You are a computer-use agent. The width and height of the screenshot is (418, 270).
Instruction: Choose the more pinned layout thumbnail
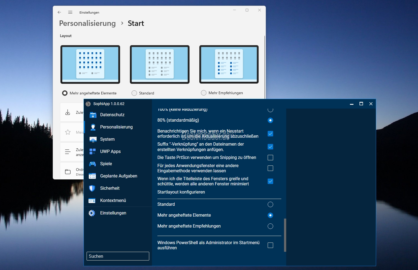click(90, 65)
